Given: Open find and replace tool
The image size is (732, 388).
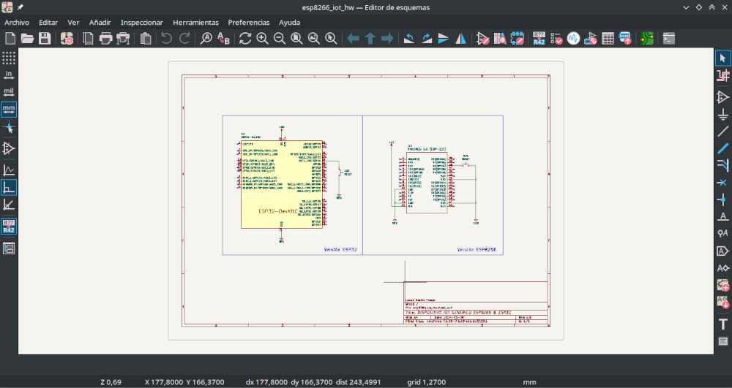Looking at the screenshot, I should tap(223, 39).
